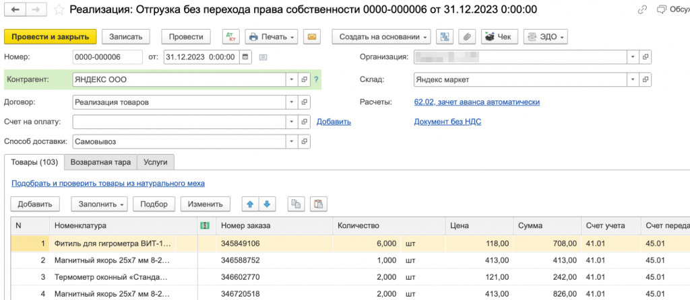The height and width of the screenshot is (300, 690).
Task: Open the Дт/Кт postings view icon
Action: click(x=230, y=37)
